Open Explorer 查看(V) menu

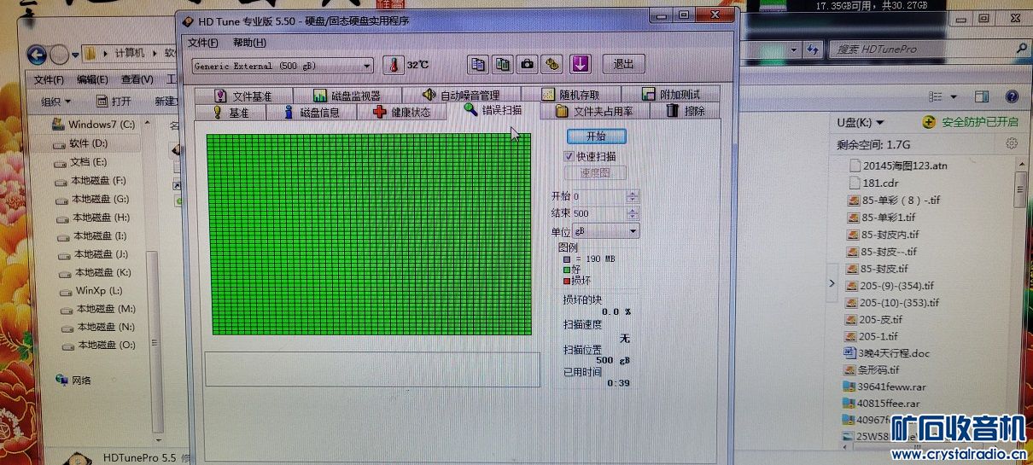(x=137, y=79)
